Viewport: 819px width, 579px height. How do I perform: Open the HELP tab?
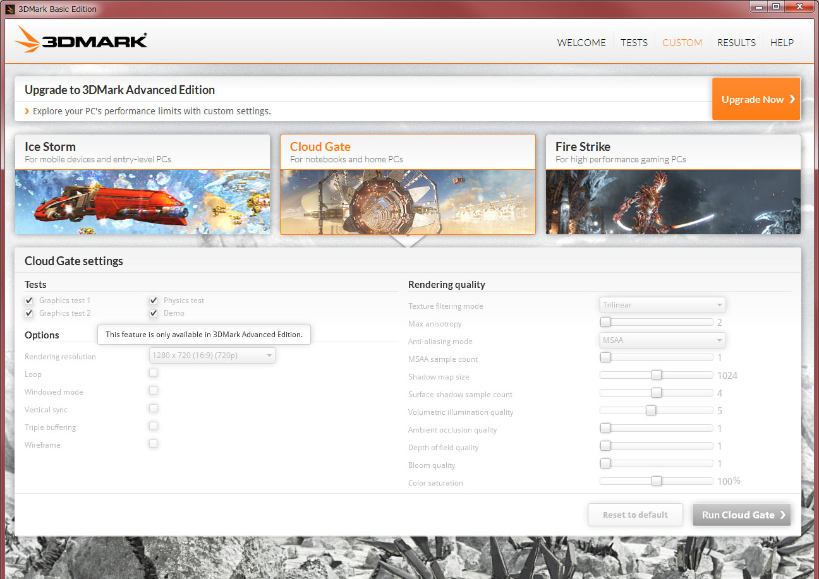pos(782,42)
